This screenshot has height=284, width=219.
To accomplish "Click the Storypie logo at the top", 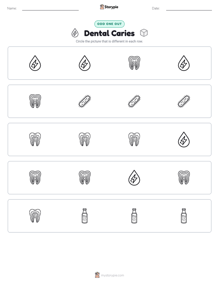I will point(109,7).
